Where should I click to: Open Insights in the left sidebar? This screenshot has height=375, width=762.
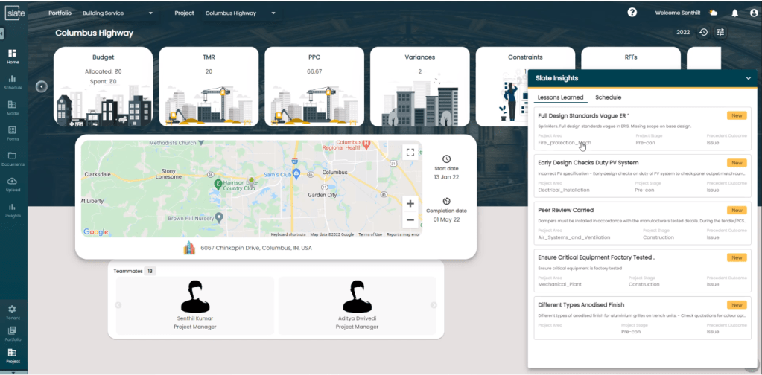pos(13,209)
